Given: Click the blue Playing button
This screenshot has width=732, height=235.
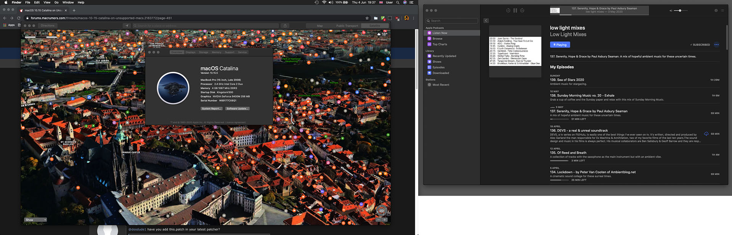Looking at the screenshot, I should (x=560, y=45).
